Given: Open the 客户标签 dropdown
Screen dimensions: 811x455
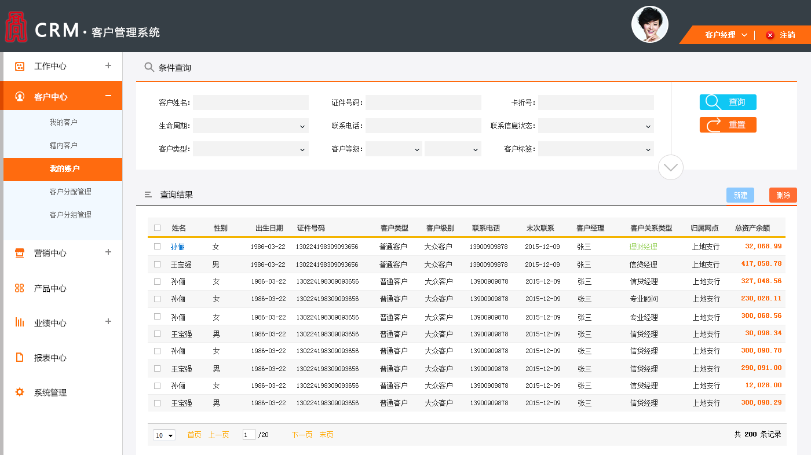Looking at the screenshot, I should 596,149.
